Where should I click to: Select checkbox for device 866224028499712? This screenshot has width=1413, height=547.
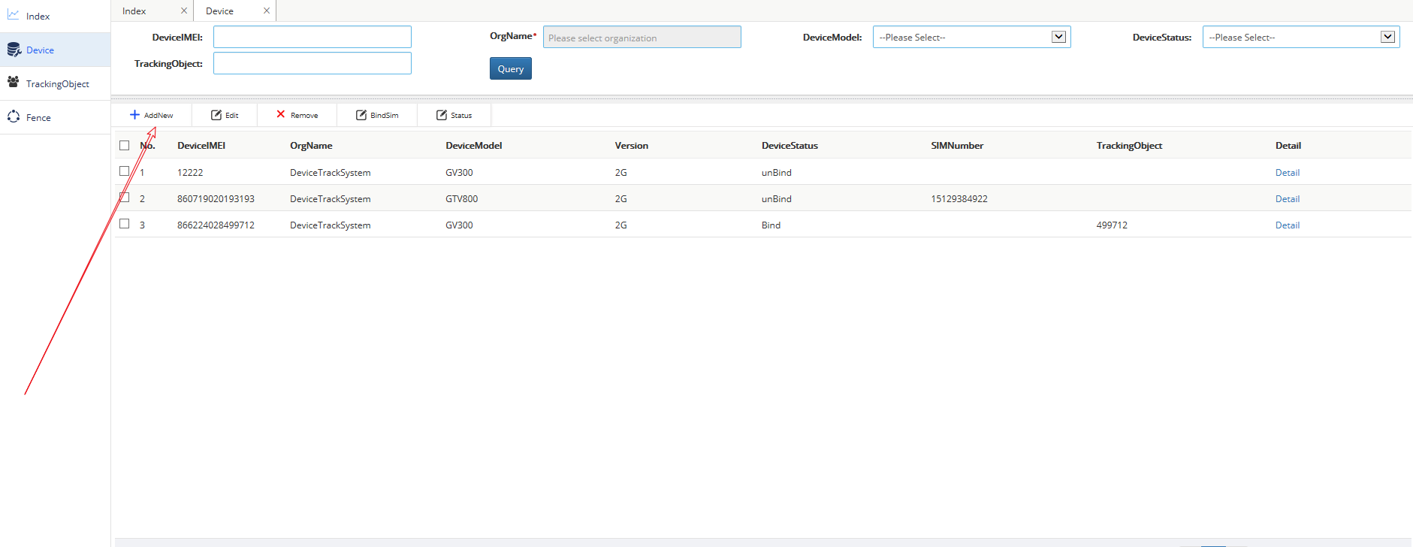(x=125, y=224)
